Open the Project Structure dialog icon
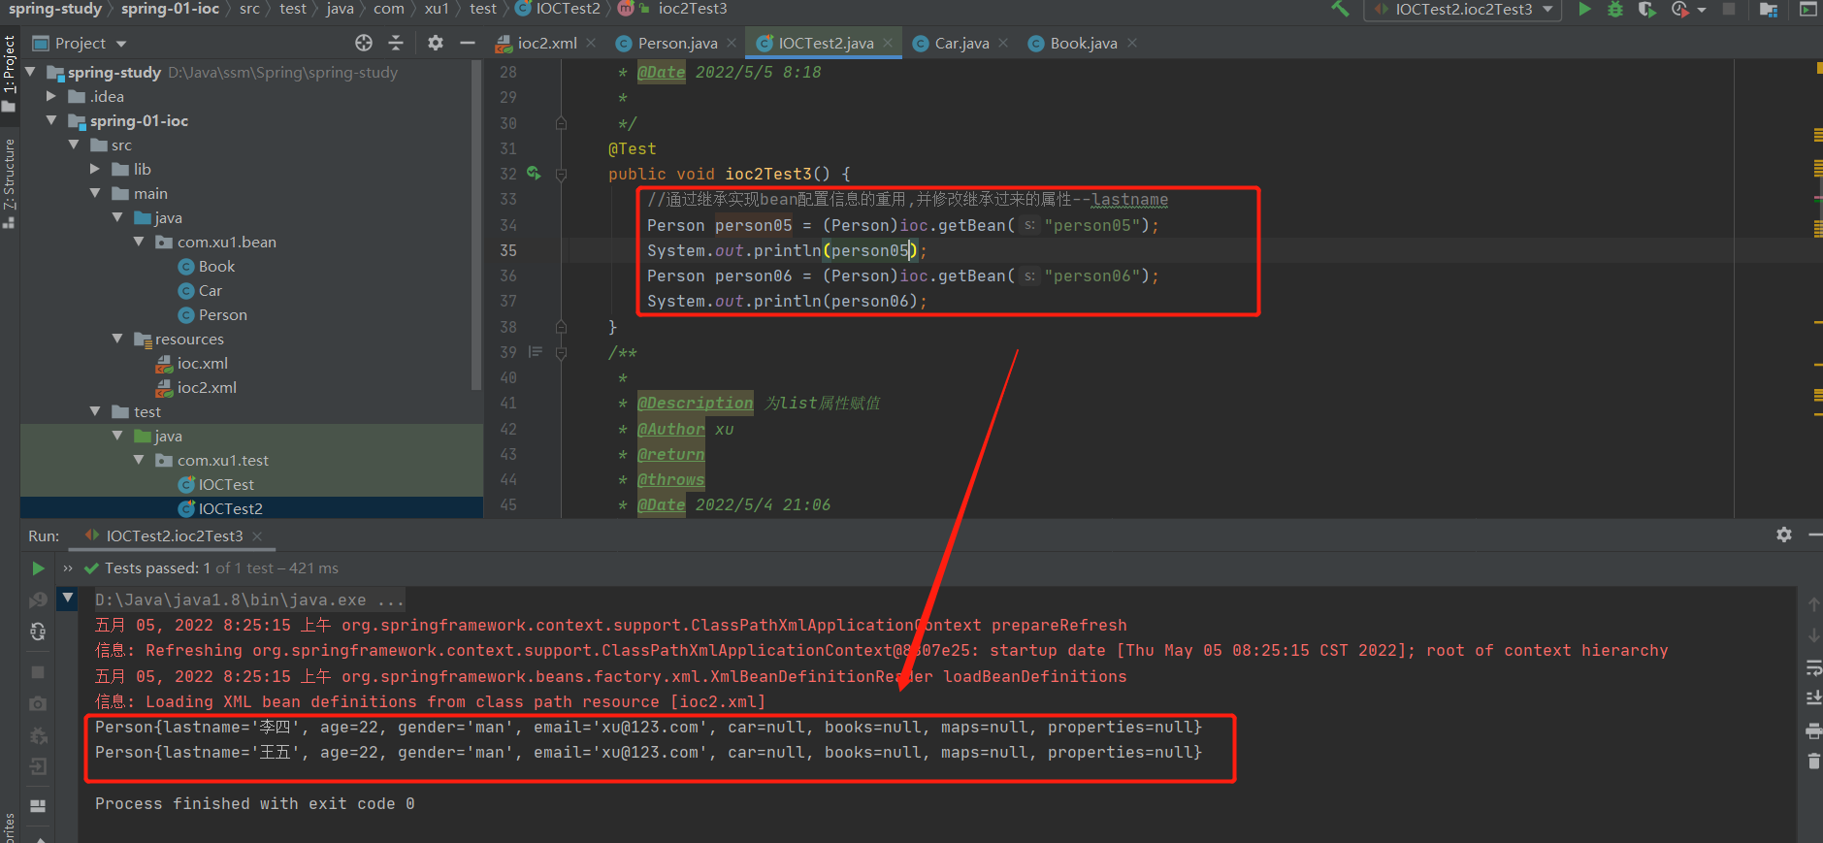The image size is (1823, 843). coord(1769,10)
